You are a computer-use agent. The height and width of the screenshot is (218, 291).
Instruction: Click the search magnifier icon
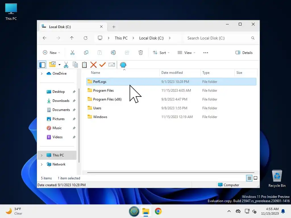tap(253, 38)
